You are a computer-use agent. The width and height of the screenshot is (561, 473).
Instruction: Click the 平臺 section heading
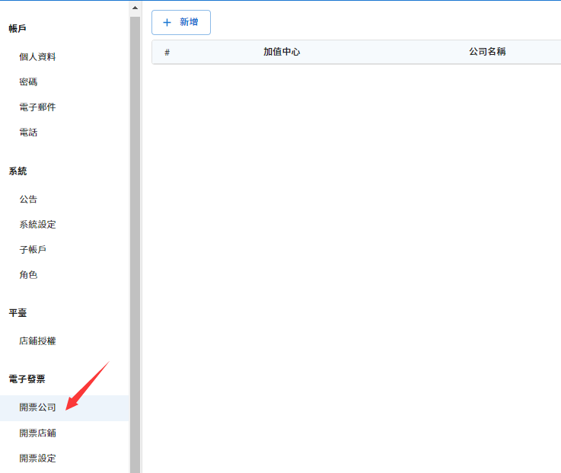pyautogui.click(x=18, y=313)
